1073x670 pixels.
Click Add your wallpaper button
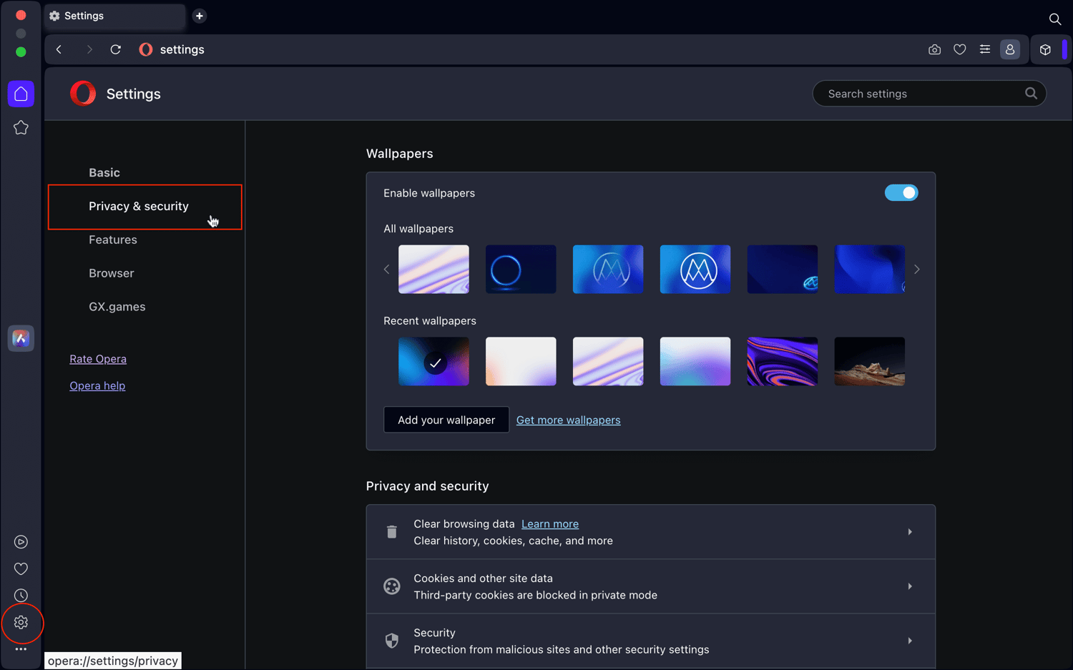coord(446,420)
